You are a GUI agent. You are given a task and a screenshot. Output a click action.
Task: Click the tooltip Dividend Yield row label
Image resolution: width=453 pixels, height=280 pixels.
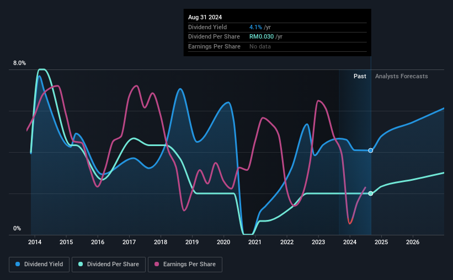tap(207, 27)
